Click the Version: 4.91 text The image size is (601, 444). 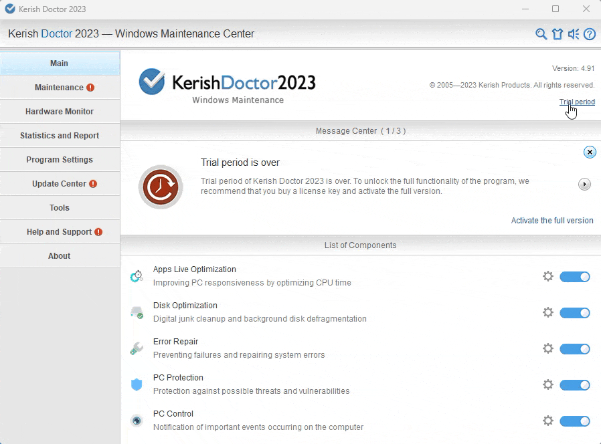tap(573, 69)
